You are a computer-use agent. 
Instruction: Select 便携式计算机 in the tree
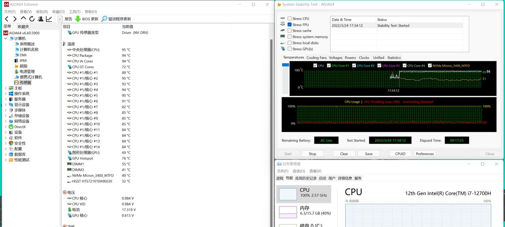pyautogui.click(x=31, y=77)
